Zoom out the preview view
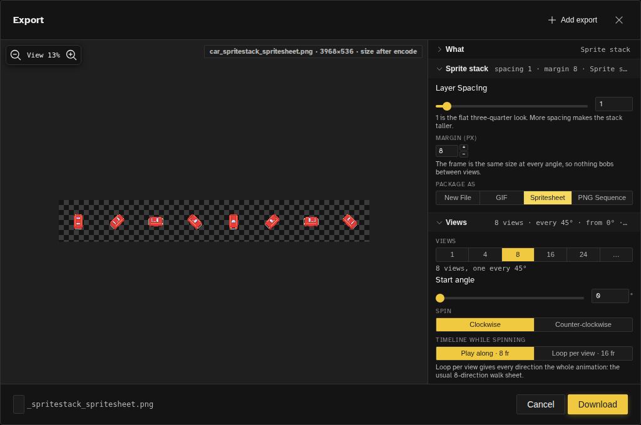Viewport: 641px width, 425px height. (16, 55)
